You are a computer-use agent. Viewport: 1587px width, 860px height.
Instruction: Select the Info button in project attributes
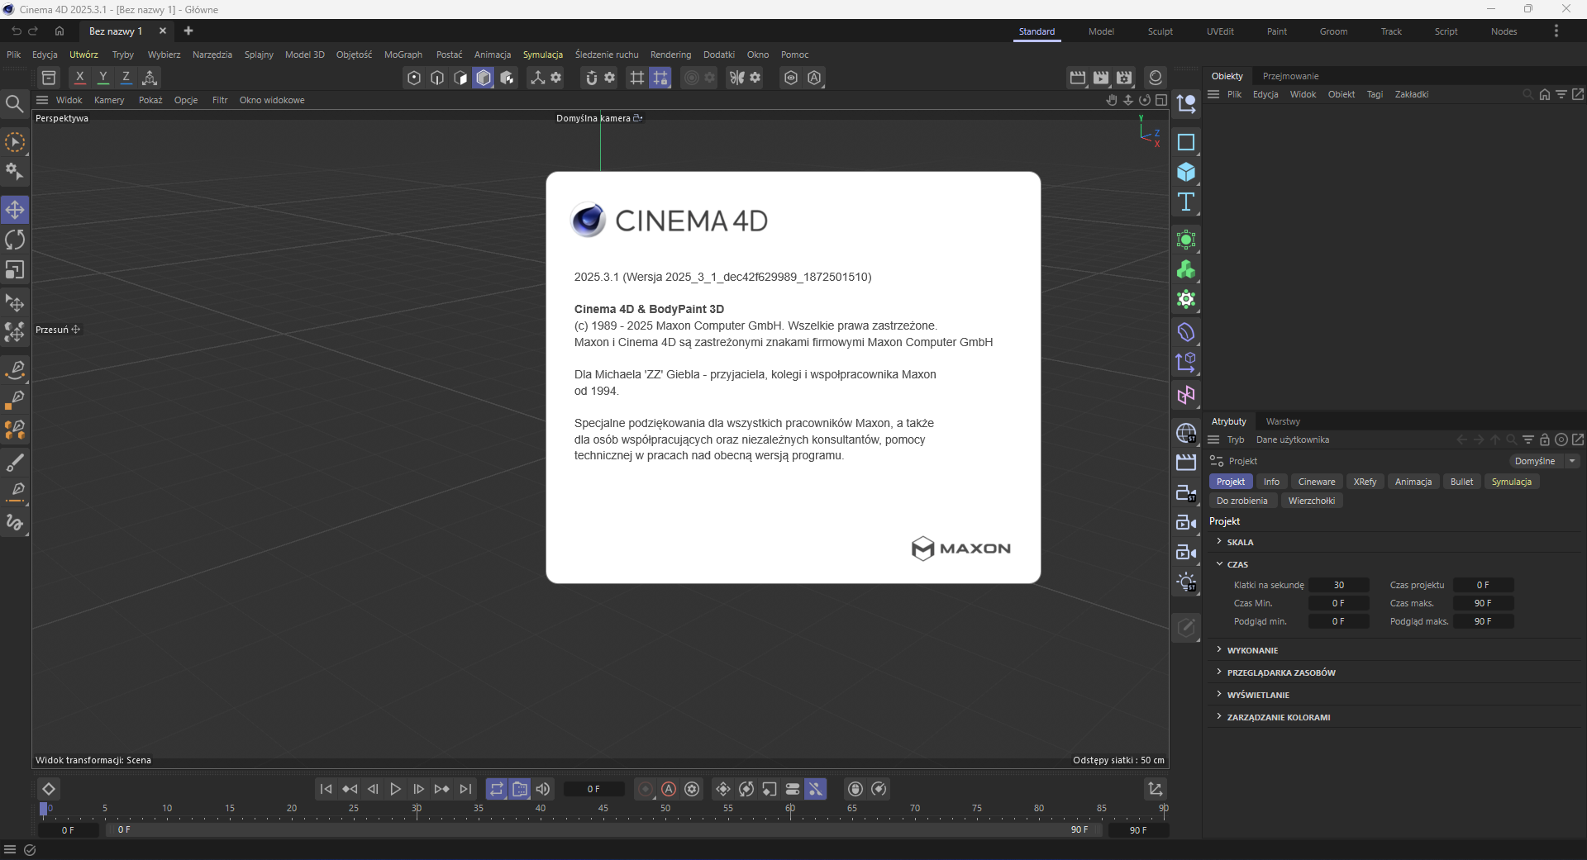(1271, 482)
